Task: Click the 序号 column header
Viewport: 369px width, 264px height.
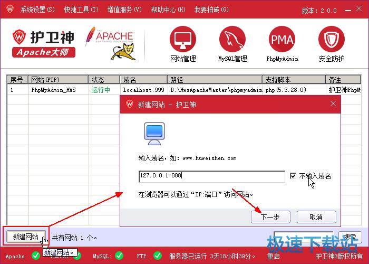Action: point(17,80)
